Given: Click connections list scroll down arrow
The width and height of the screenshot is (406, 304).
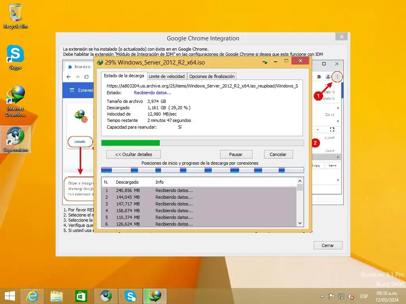Looking at the screenshot, I should coord(300,223).
